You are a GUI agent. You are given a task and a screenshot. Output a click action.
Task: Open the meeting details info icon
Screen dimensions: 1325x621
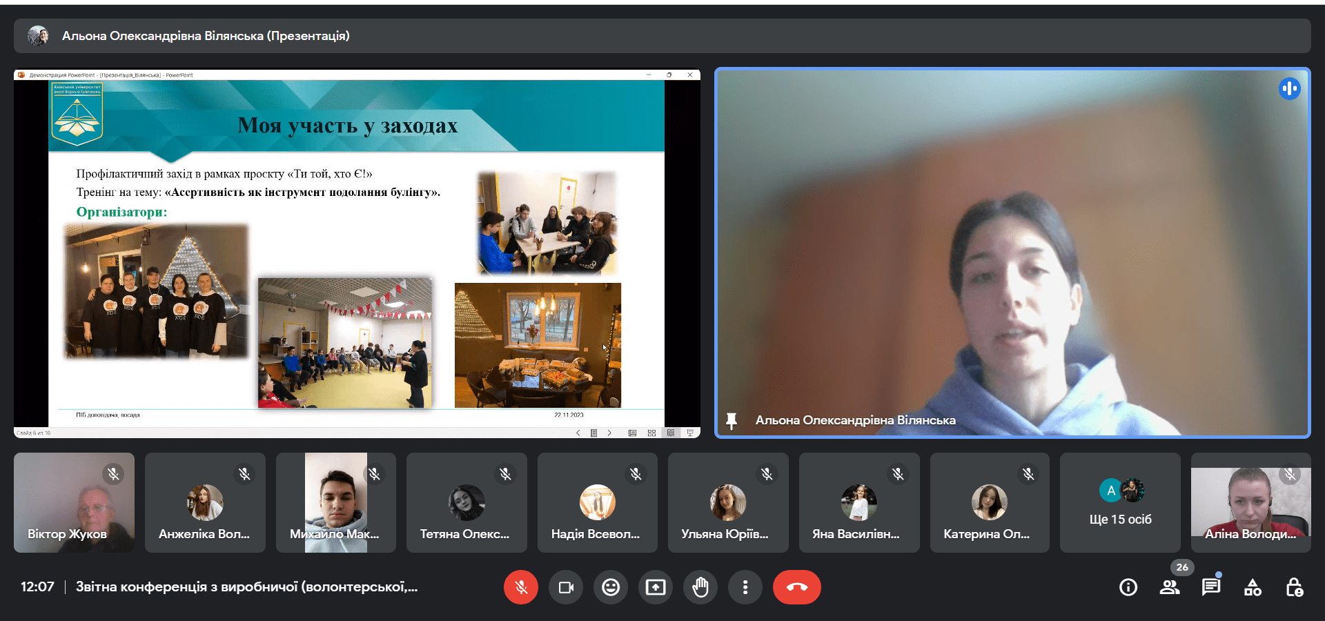(x=1128, y=587)
